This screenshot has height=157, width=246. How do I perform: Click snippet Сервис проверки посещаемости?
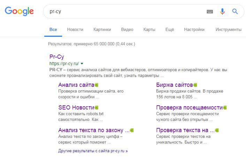pos(187,117)
